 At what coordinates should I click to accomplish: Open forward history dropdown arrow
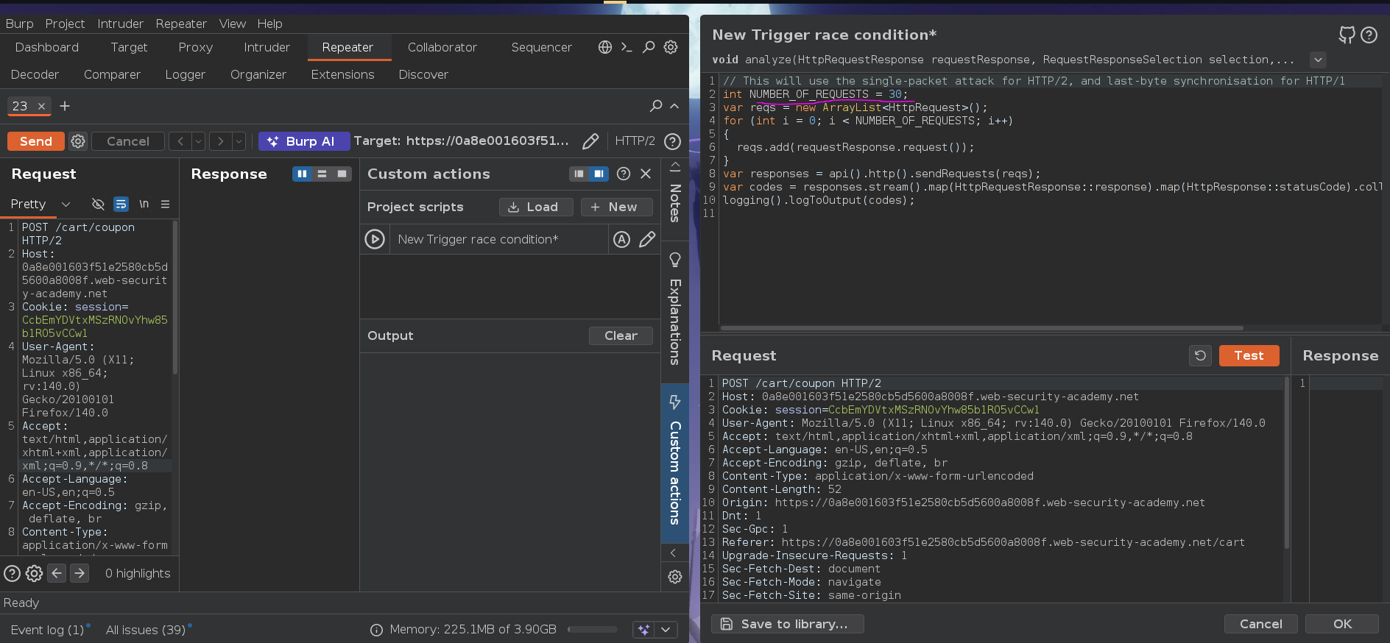click(x=239, y=141)
